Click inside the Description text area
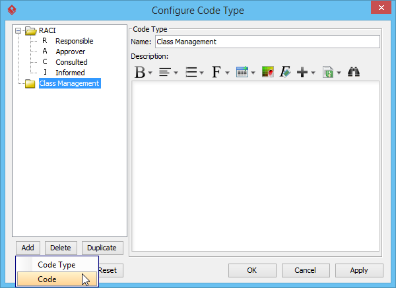 (x=255, y=166)
